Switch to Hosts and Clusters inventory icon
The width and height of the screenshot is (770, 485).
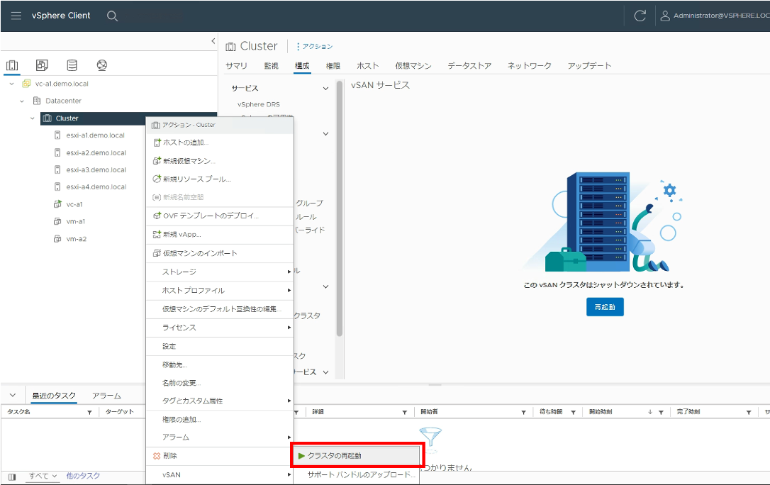[x=12, y=65]
